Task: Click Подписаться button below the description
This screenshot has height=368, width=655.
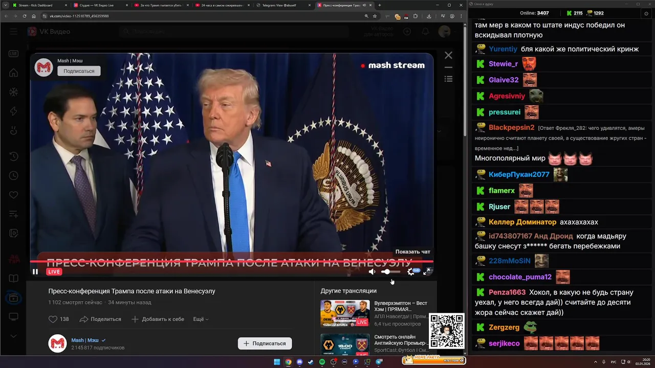Action: (265, 343)
